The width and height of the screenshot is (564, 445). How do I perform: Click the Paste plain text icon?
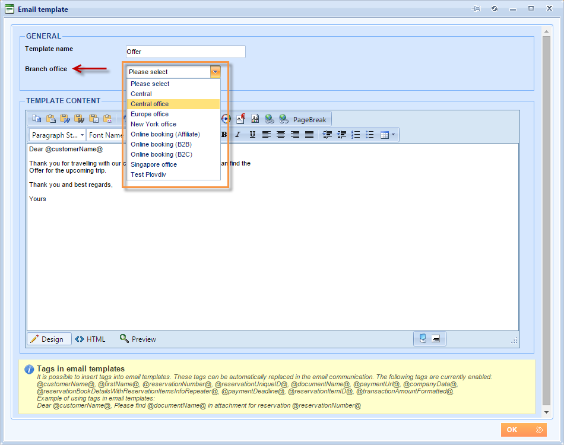pyautogui.click(x=94, y=119)
